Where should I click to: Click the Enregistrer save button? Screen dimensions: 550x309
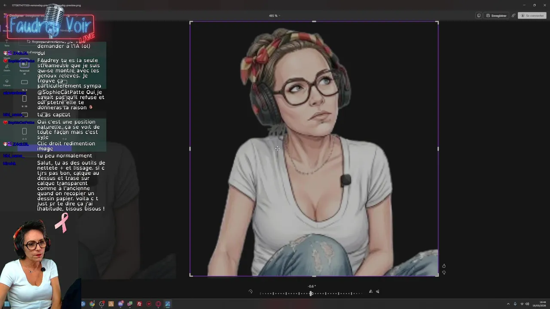point(496,15)
